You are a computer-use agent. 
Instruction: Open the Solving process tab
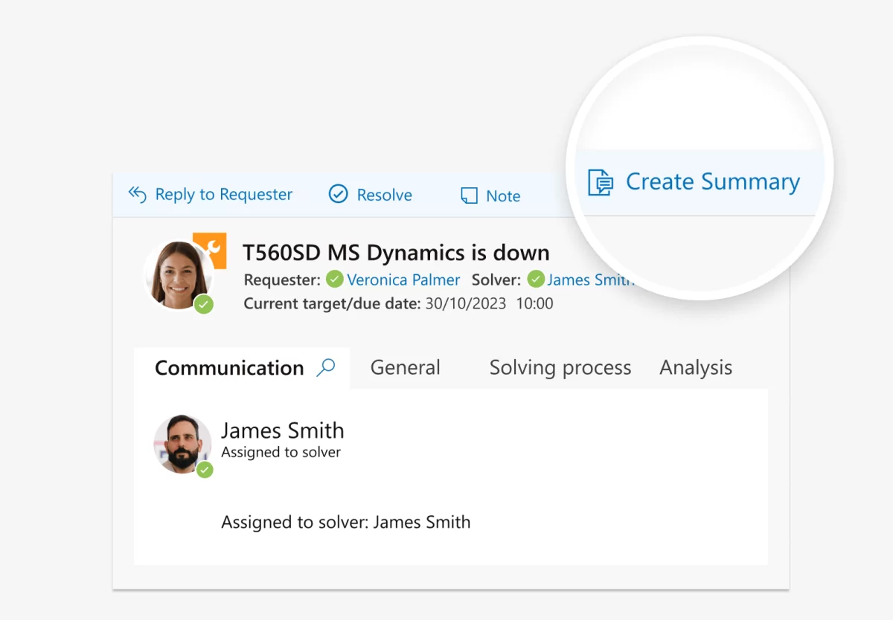560,367
